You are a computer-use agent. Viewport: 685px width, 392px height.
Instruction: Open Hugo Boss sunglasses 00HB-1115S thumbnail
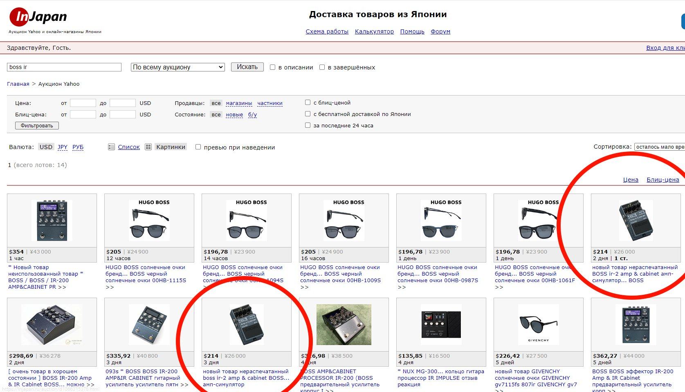149,220
